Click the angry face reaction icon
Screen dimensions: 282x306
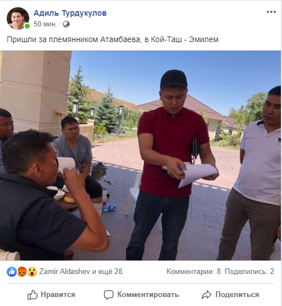pyautogui.click(x=22, y=271)
